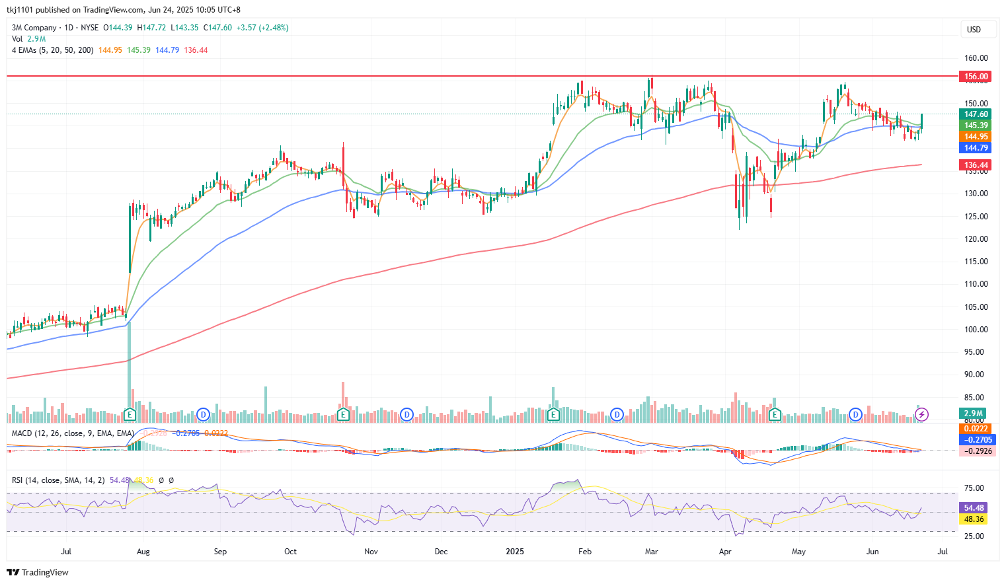This screenshot has height=584, width=1006.
Task: Click the dividend D marker in late August 2024
Action: [204, 415]
